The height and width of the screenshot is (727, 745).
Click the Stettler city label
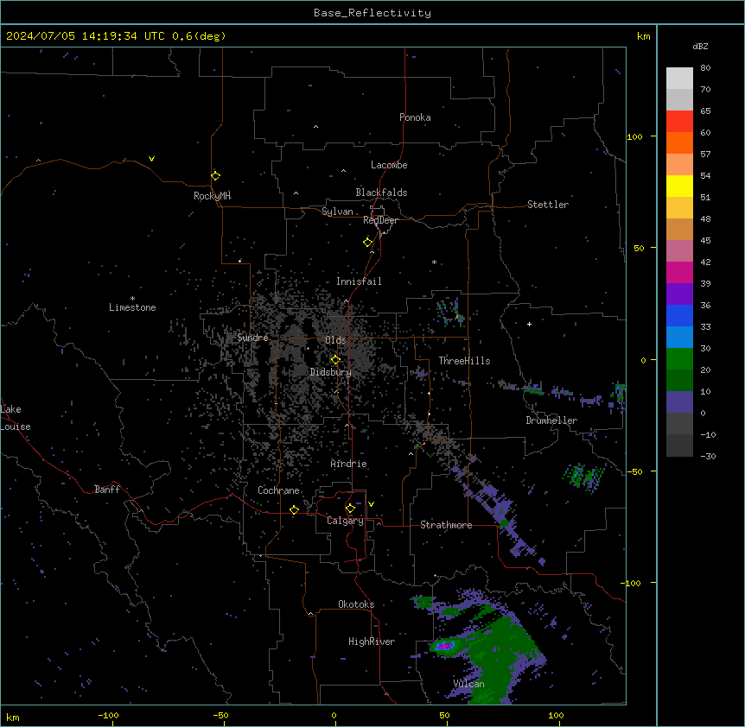tap(548, 205)
